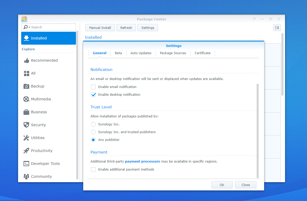The image size is (307, 201).
Task: Follow the payment processors link
Action: coord(142,162)
